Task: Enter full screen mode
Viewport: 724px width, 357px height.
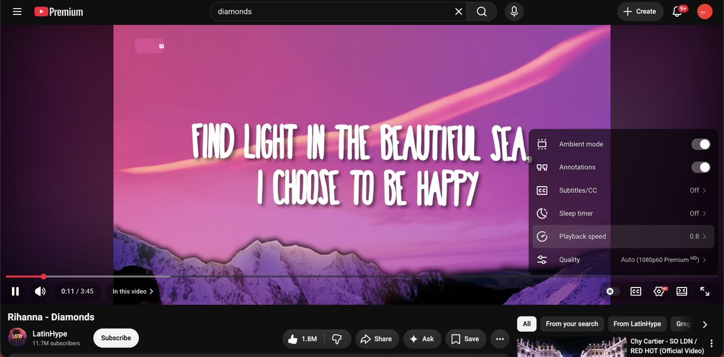Action: tap(705, 291)
